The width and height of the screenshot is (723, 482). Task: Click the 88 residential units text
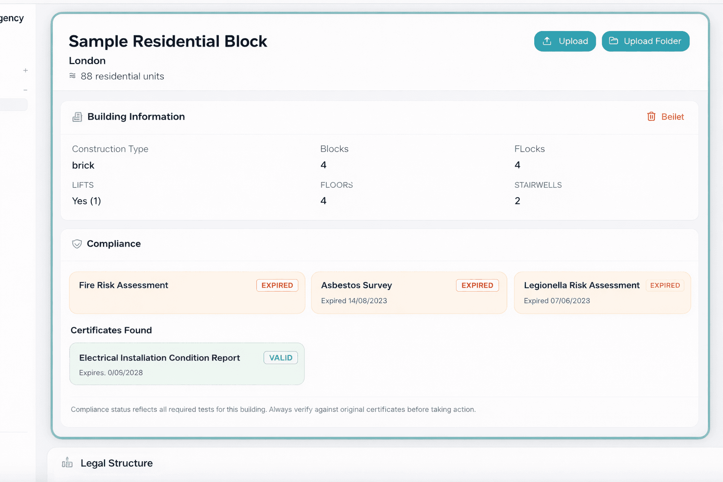[x=122, y=76]
